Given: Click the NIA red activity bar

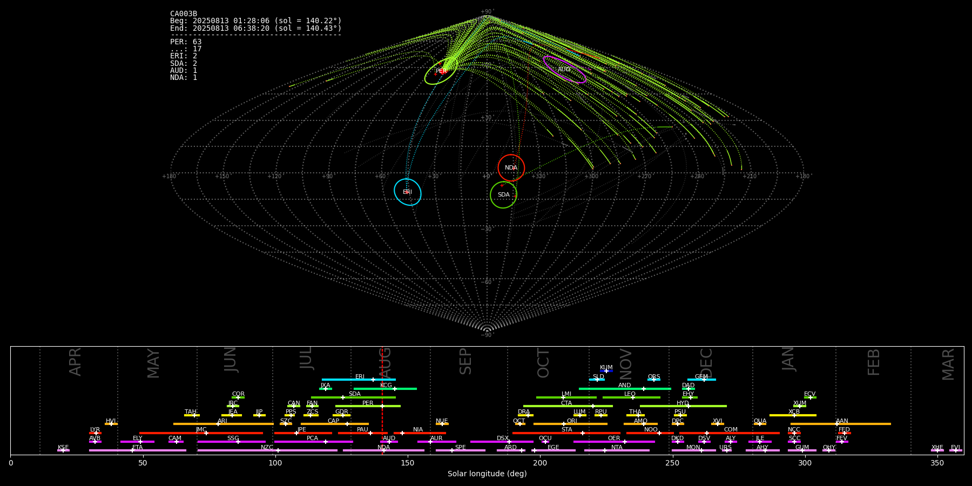Looking at the screenshot, I should click(x=420, y=433).
